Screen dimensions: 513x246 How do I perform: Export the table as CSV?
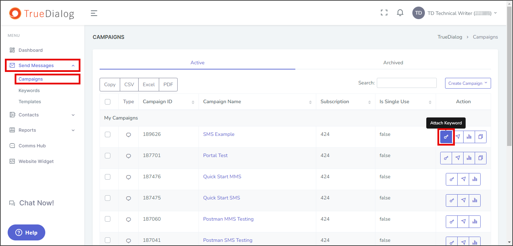pos(129,84)
